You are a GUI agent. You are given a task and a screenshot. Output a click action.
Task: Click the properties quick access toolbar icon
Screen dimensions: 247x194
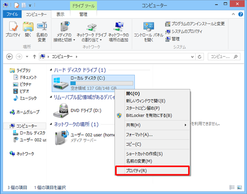[x=17, y=5]
